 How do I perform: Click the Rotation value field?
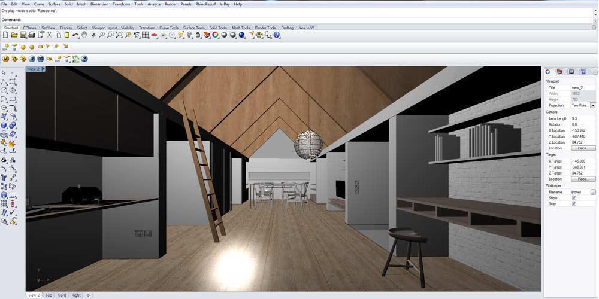[583, 124]
